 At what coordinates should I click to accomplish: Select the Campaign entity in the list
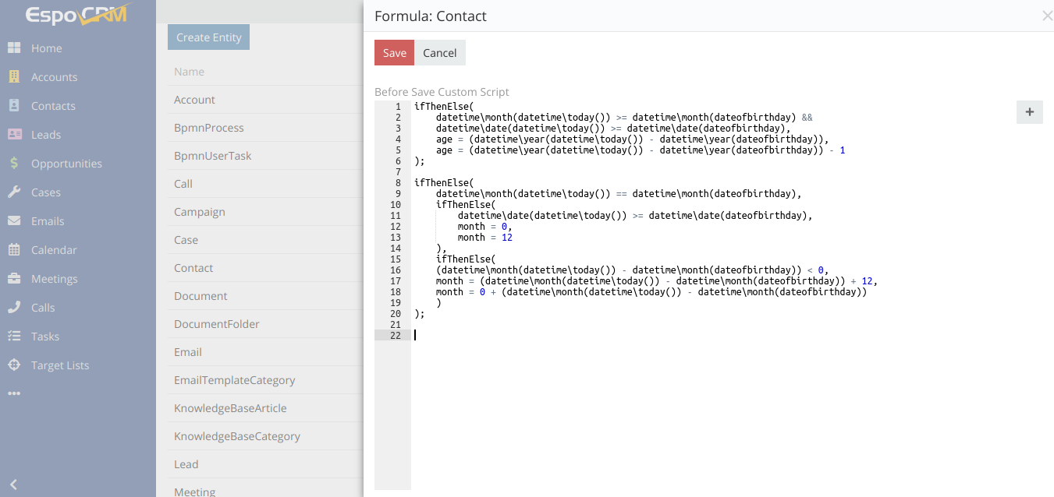200,212
